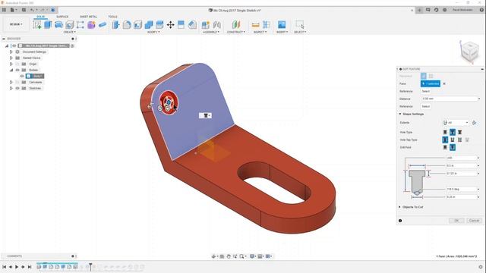Open the Display Settings monitor icon

tap(252, 256)
